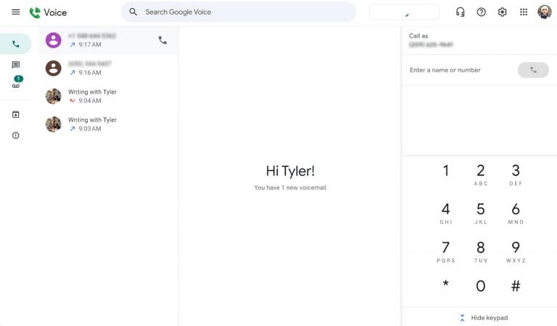Open Voicemail with one new badge

(16, 85)
